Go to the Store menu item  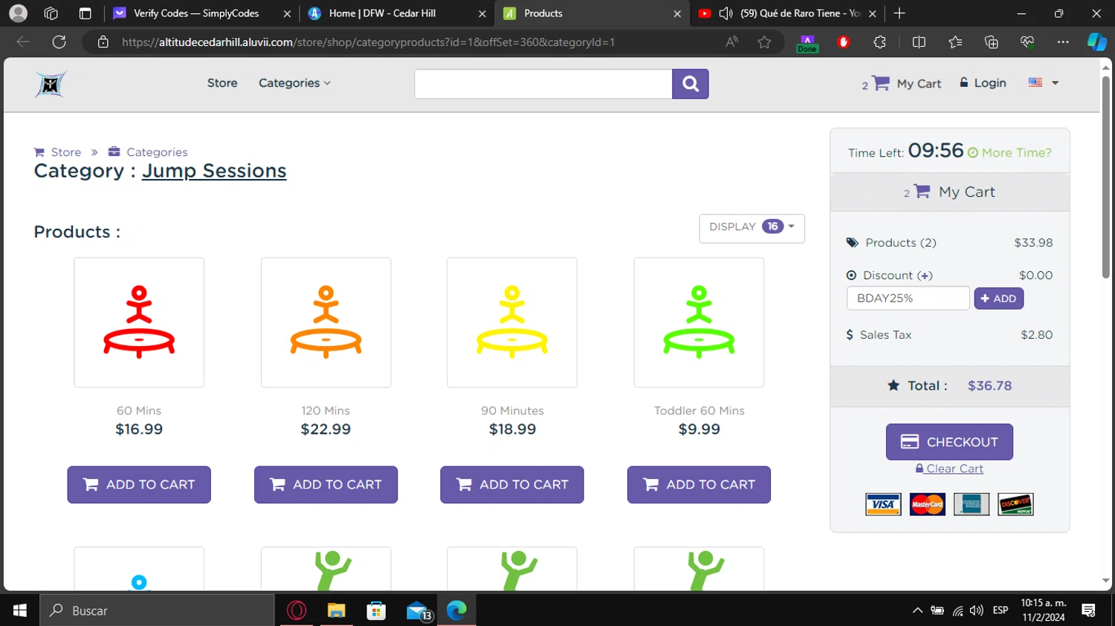pyautogui.click(x=222, y=83)
